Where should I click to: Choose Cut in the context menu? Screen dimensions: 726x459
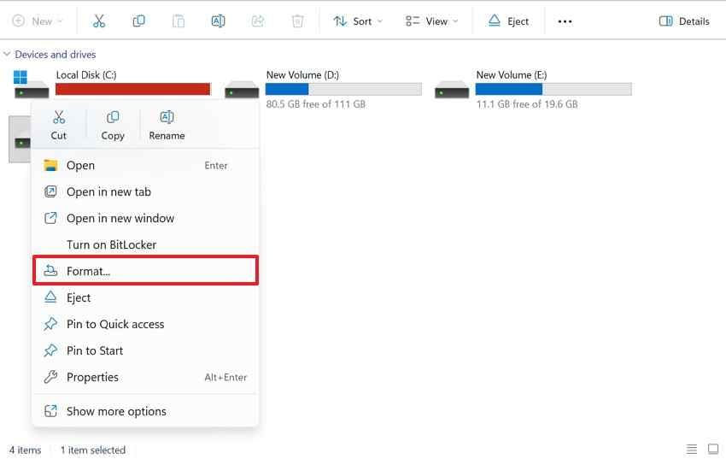59,126
